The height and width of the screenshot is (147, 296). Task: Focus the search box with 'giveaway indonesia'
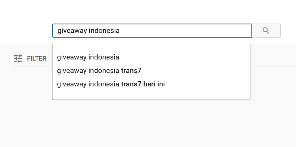(152, 31)
